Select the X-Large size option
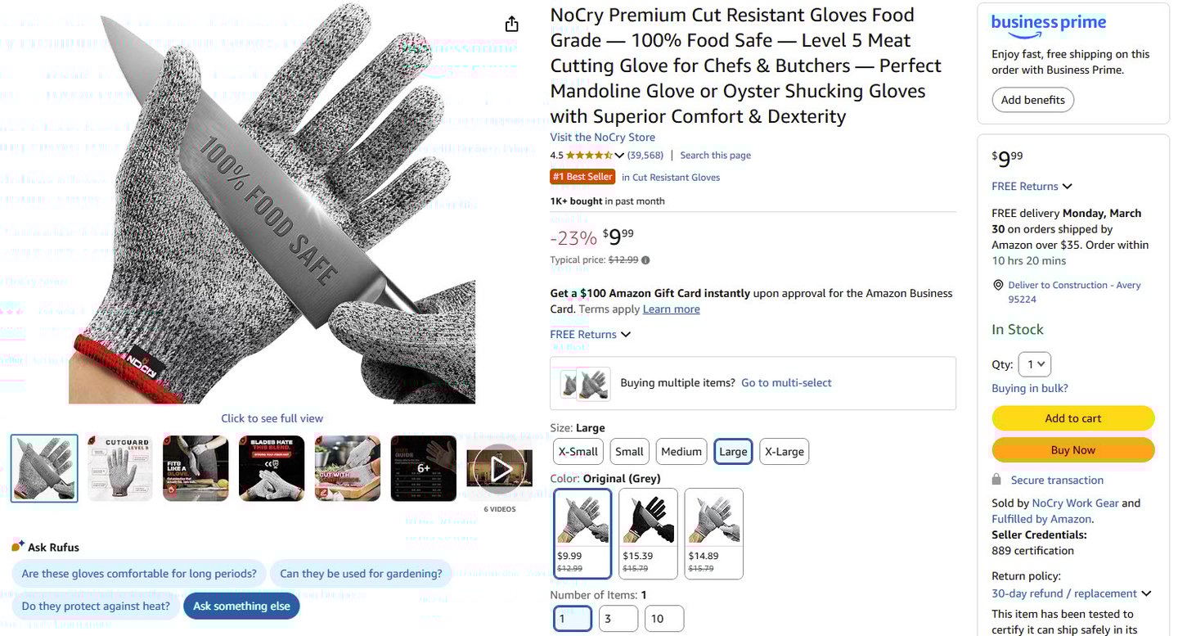The image size is (1178, 636). pos(785,452)
